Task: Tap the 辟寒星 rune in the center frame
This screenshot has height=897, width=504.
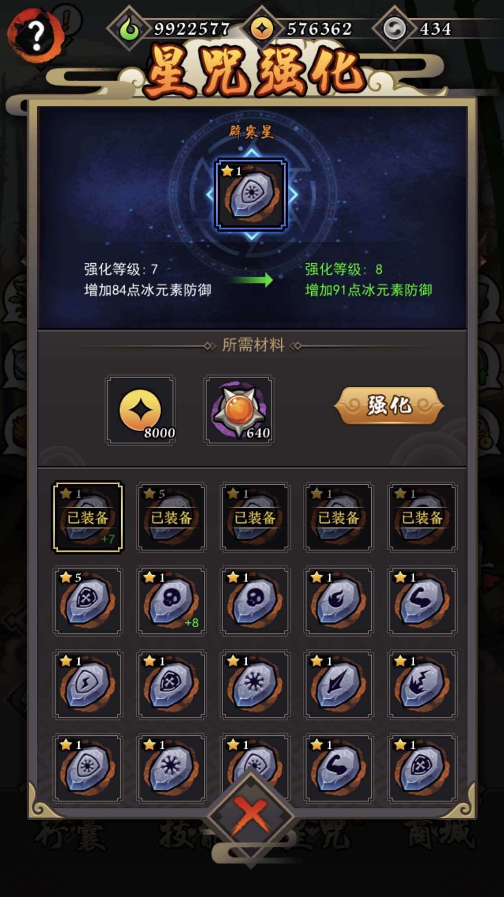Action: click(x=251, y=195)
